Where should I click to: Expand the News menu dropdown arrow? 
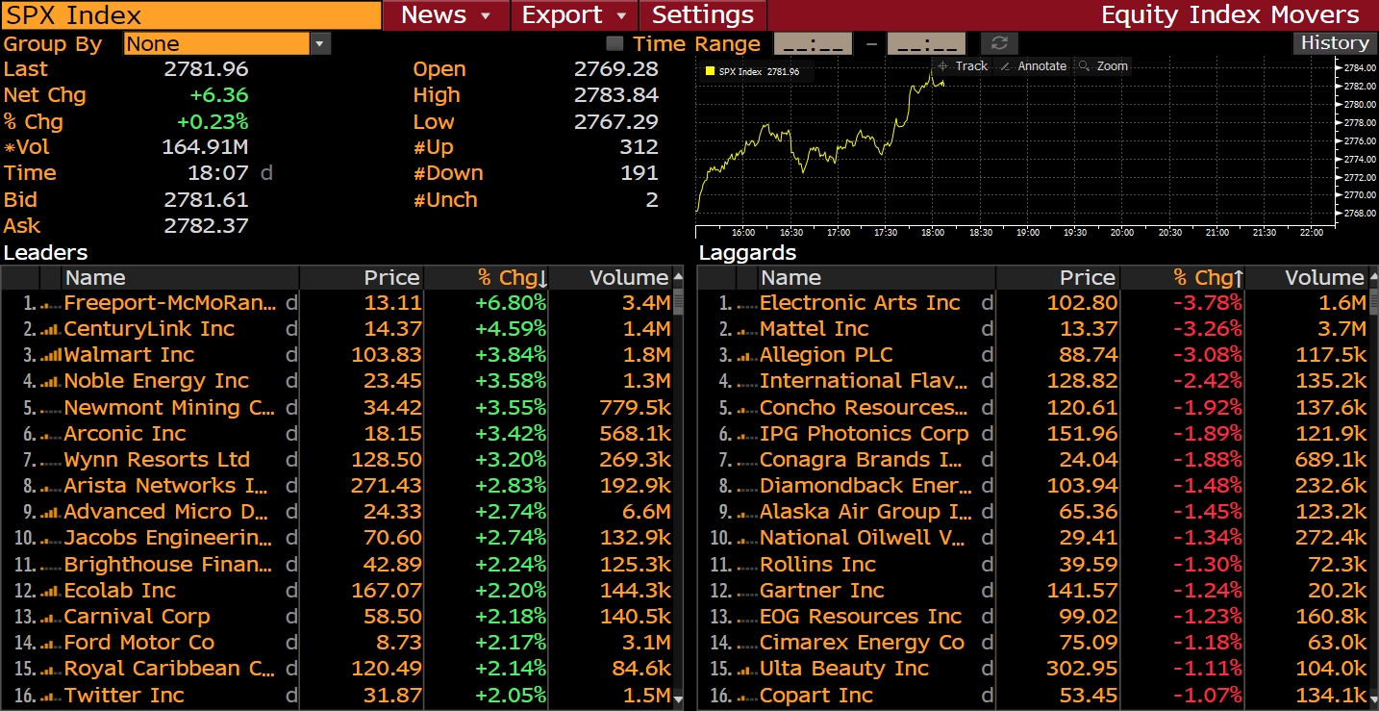point(486,15)
